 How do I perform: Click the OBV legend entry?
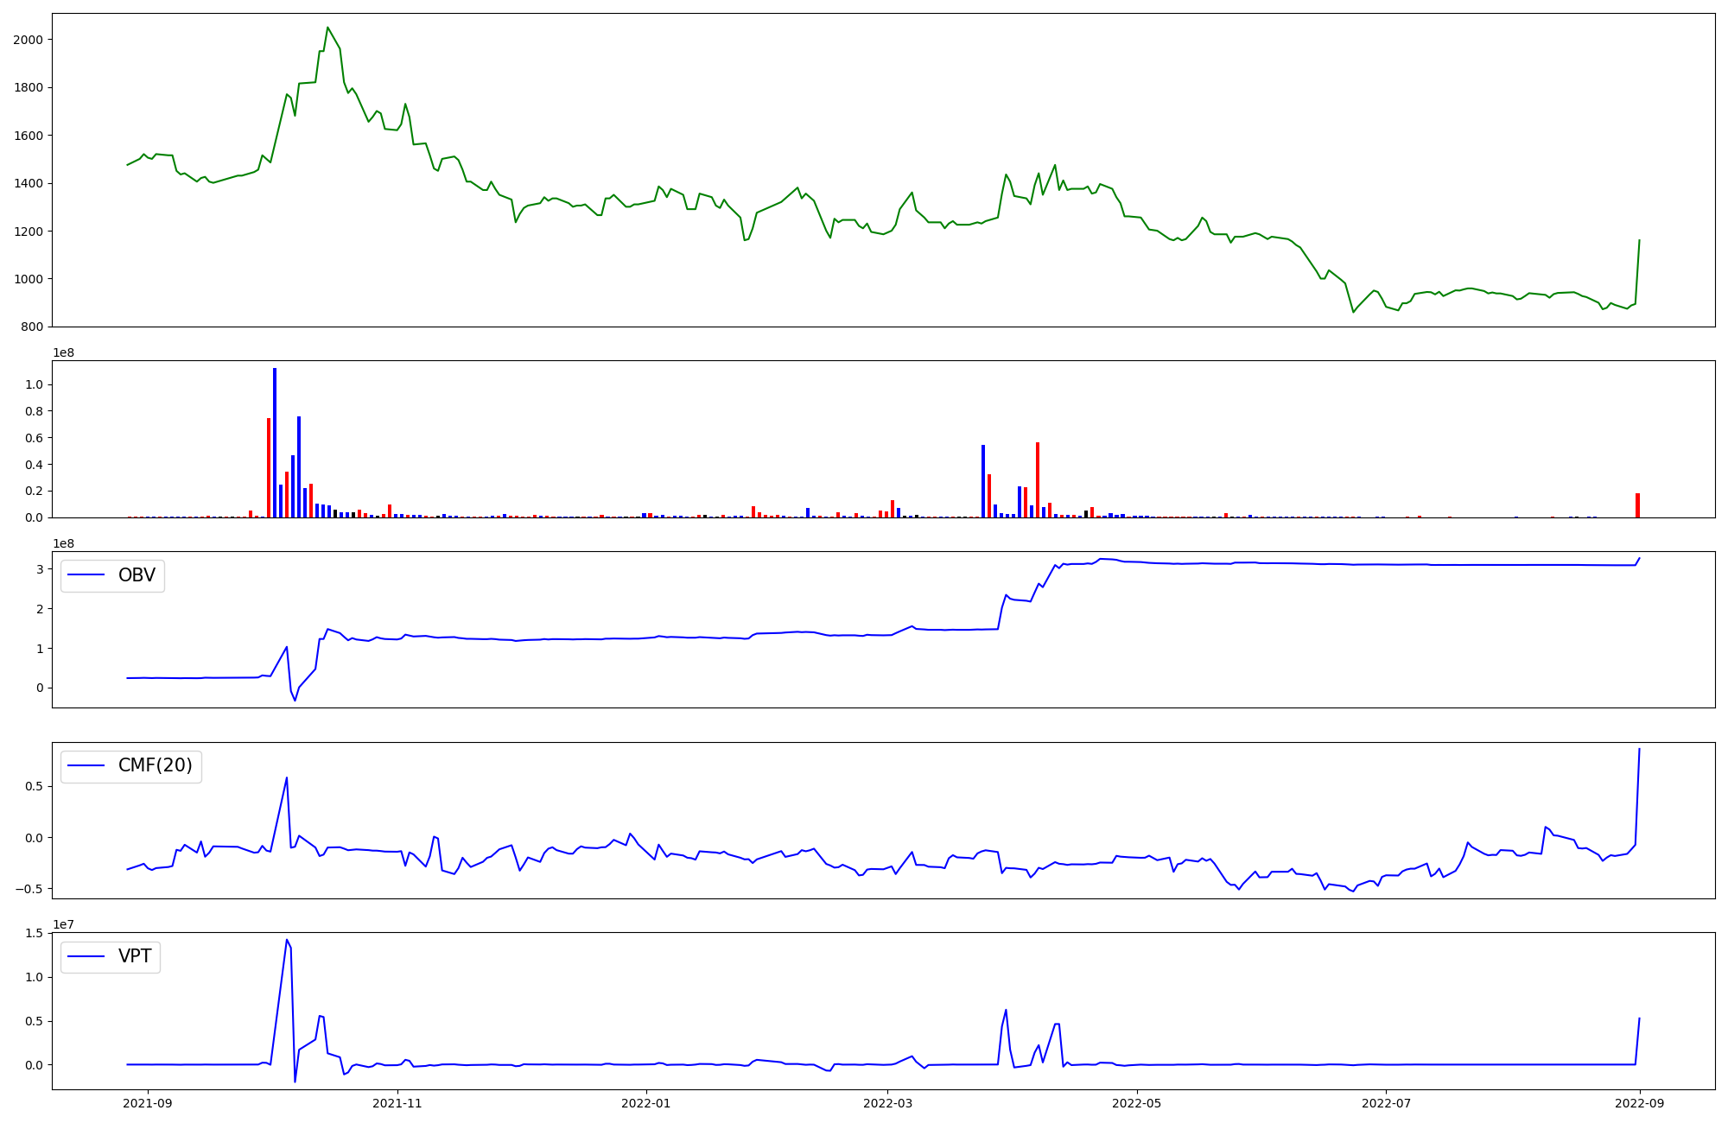(136, 575)
